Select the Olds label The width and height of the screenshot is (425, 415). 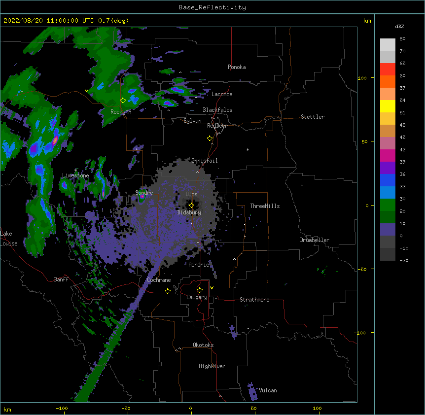(x=191, y=194)
